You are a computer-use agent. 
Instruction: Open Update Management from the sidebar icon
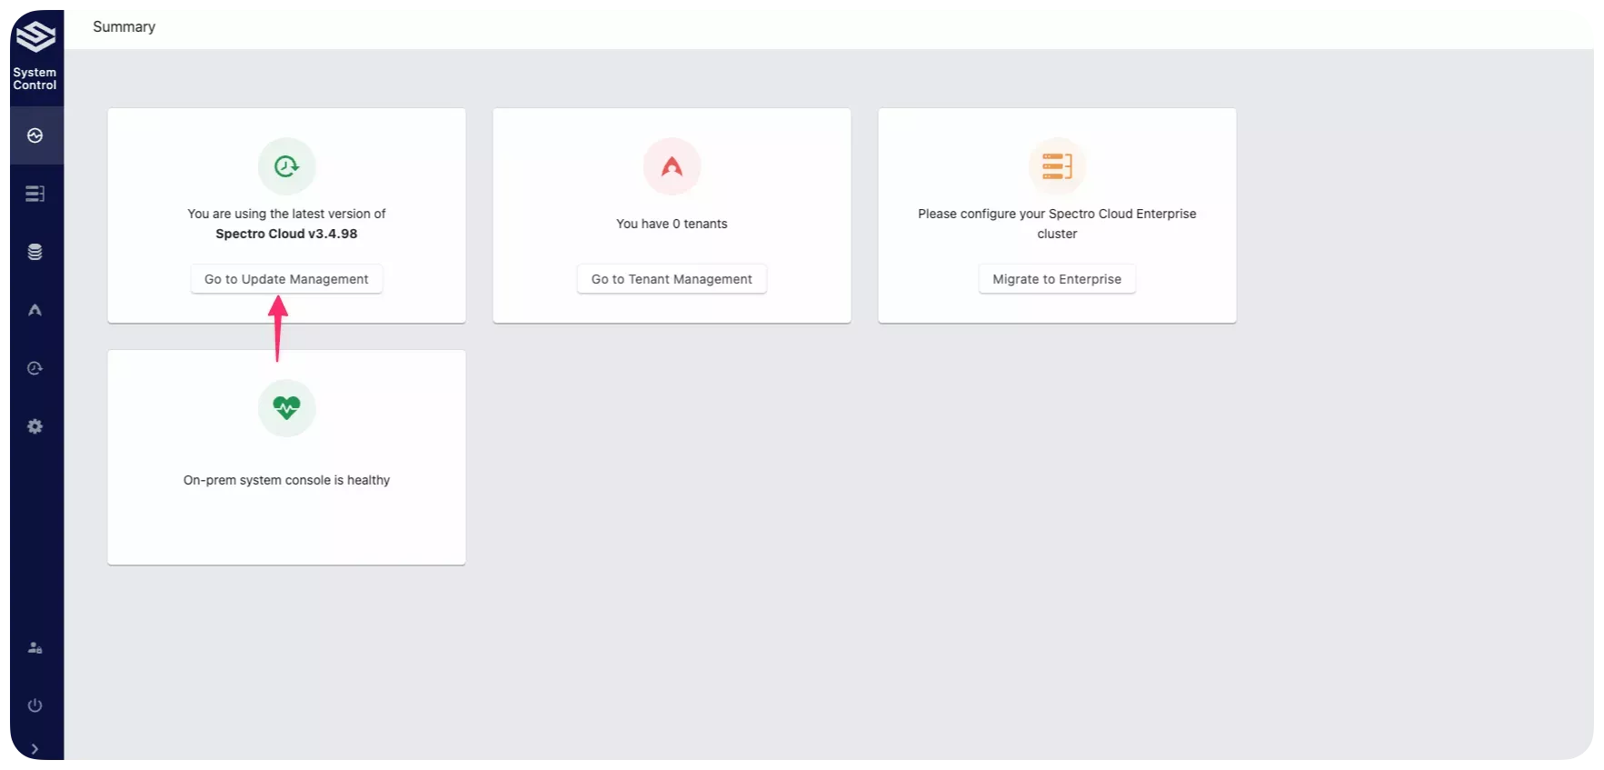tap(35, 368)
